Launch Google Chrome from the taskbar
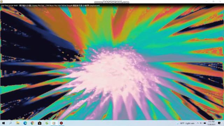 [x=32, y=123]
